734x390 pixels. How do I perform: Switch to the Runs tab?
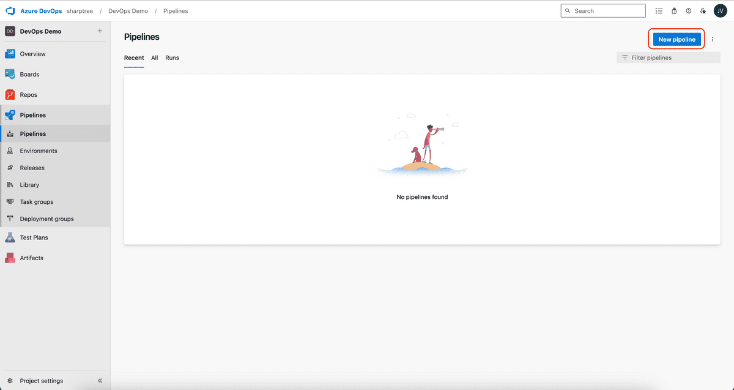[172, 58]
